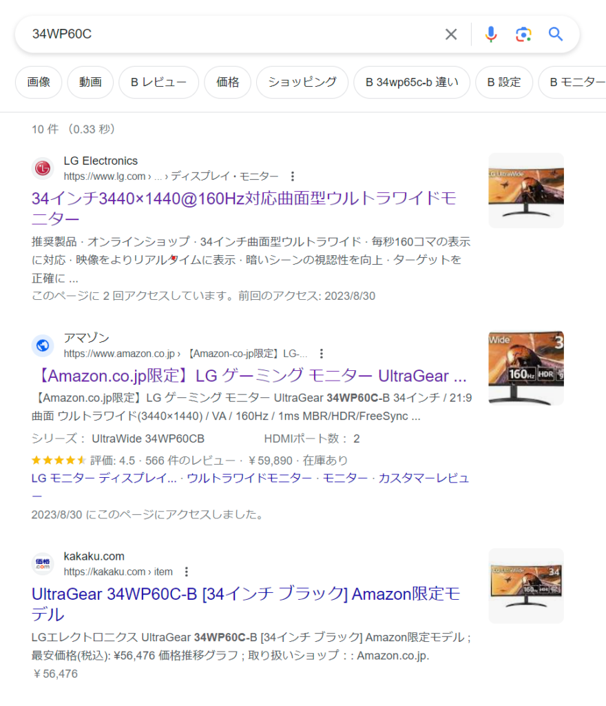Open the Amazon.co.jp限定 LG UltraGear link
The height and width of the screenshot is (706, 606).
click(x=250, y=376)
